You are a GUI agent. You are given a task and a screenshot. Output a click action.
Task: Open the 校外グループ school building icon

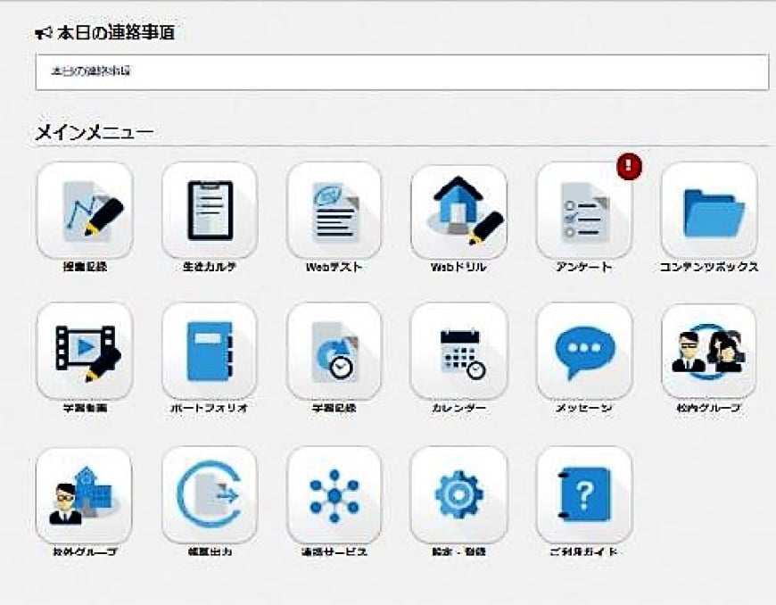pyautogui.click(x=84, y=495)
